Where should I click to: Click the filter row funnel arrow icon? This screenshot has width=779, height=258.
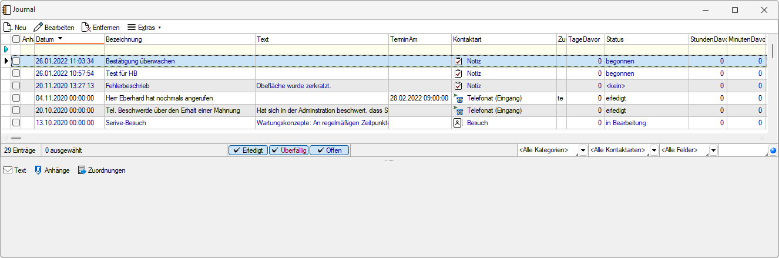point(6,49)
